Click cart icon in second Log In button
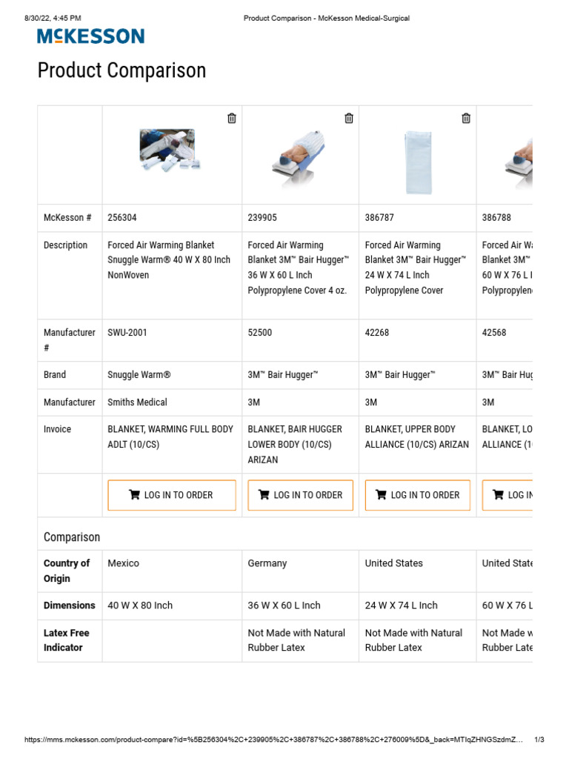The height and width of the screenshot is (759, 569). [x=264, y=494]
